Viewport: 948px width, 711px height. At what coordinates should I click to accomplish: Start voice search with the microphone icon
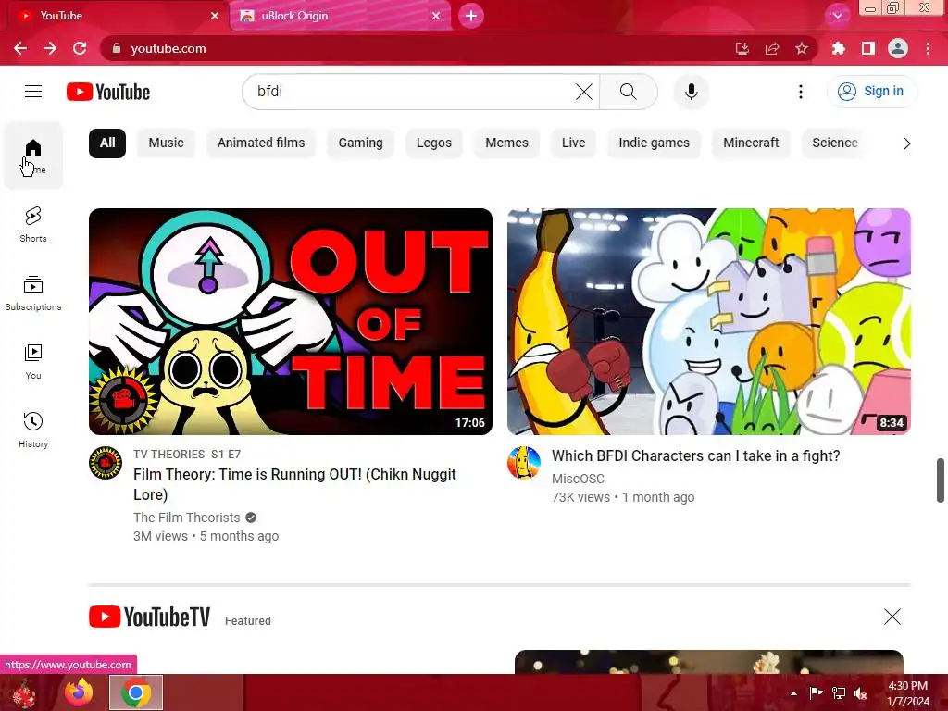coord(691,92)
